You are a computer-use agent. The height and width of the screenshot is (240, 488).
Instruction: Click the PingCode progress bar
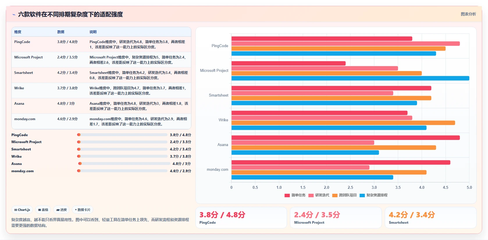(x=122, y=135)
